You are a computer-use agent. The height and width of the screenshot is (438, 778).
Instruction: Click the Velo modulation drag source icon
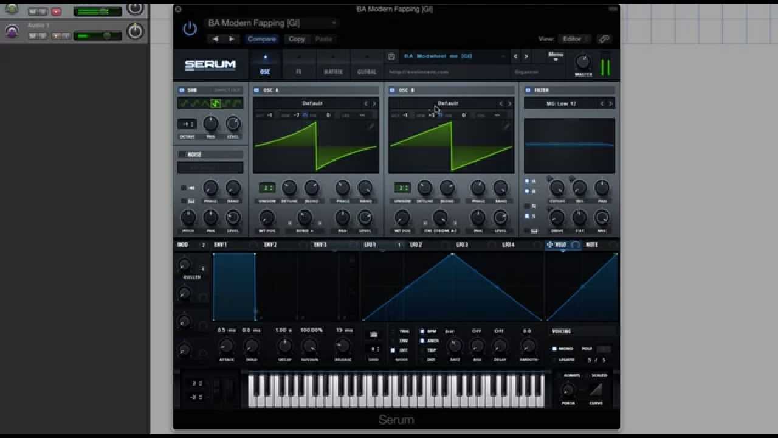pos(549,245)
